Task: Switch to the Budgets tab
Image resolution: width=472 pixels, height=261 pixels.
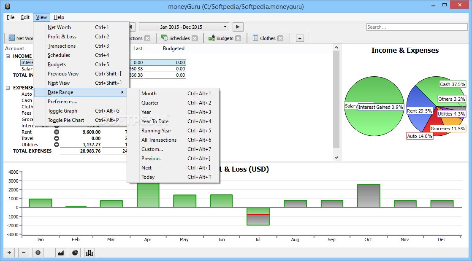Action: (225, 38)
